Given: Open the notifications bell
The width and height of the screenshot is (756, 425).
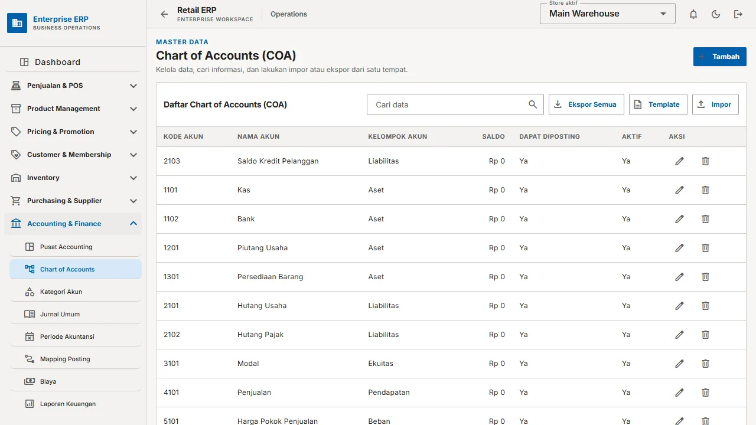Looking at the screenshot, I should point(693,14).
